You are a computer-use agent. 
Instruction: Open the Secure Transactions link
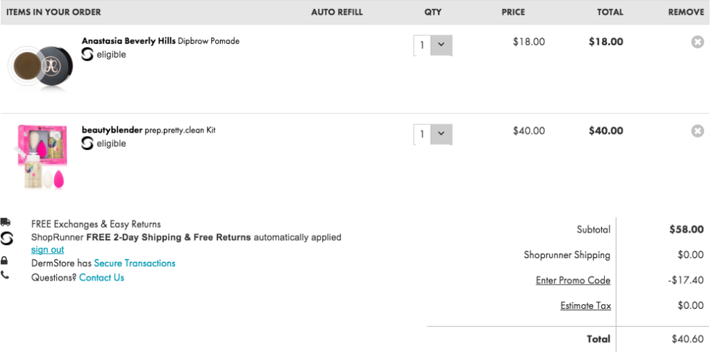(135, 263)
